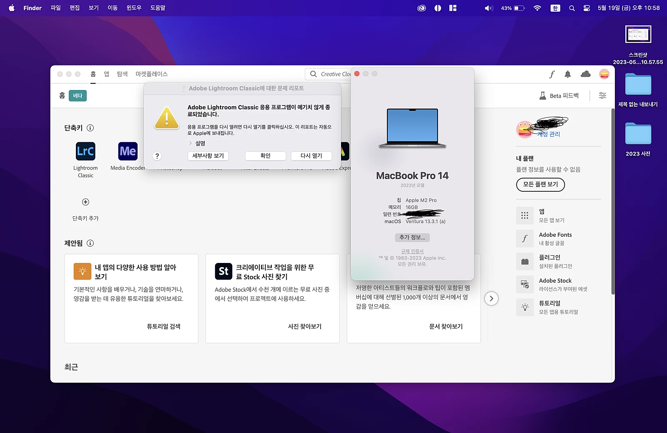Open the 파일 menu in Finder
Viewport: 667px width, 433px height.
pyautogui.click(x=55, y=8)
